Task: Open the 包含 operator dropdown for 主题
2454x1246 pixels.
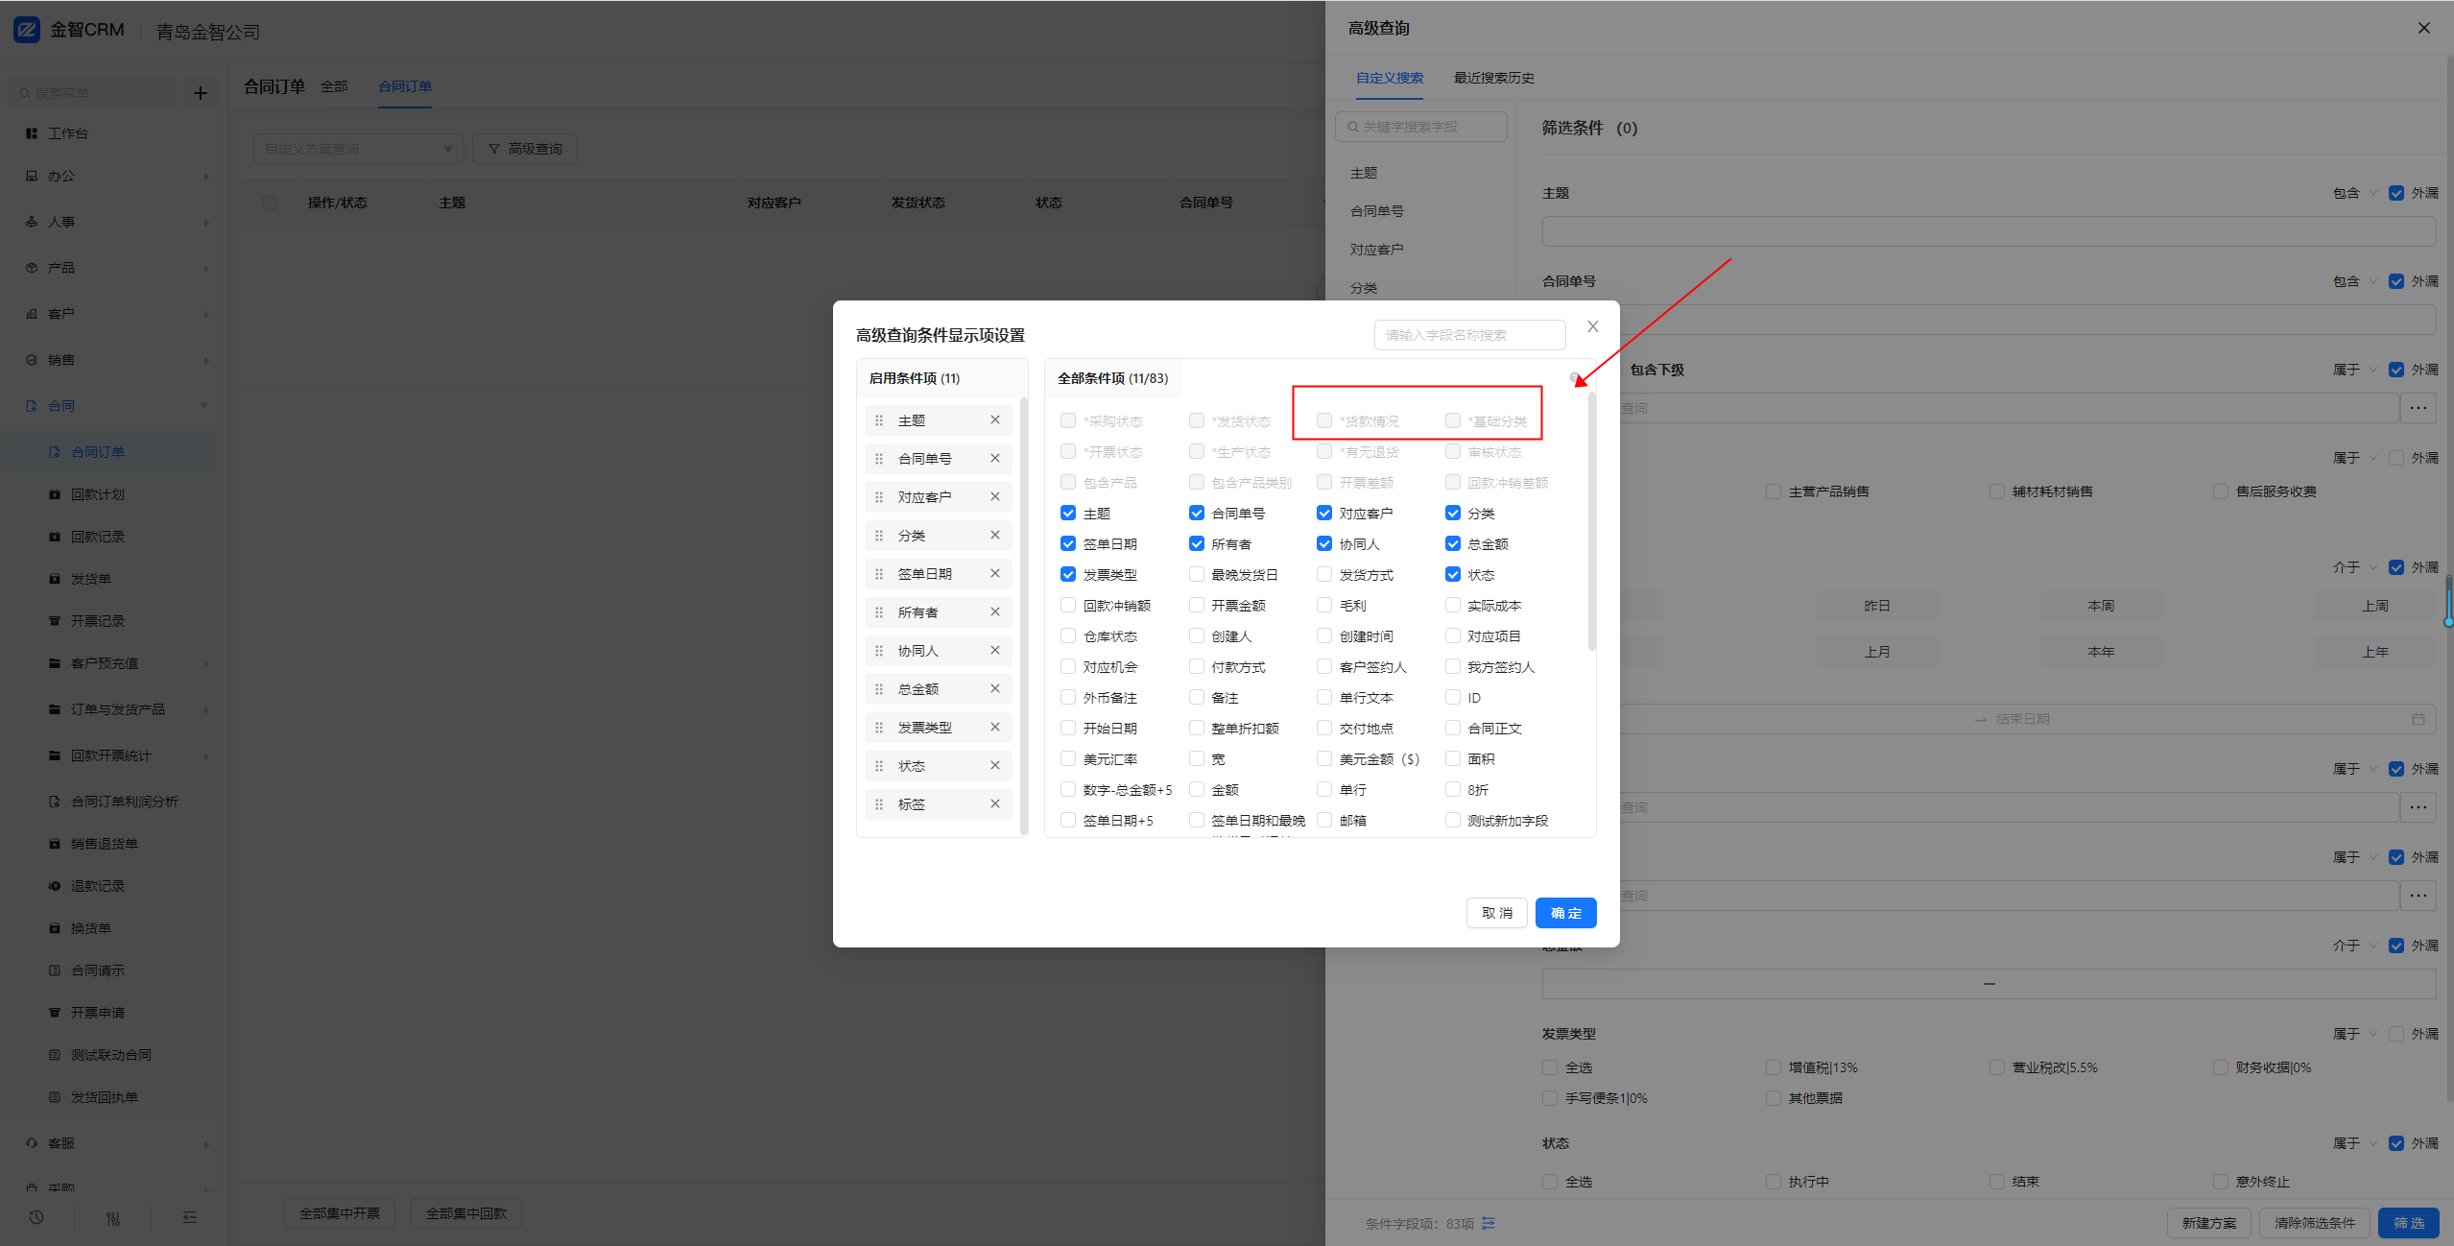Action: [x=2354, y=193]
